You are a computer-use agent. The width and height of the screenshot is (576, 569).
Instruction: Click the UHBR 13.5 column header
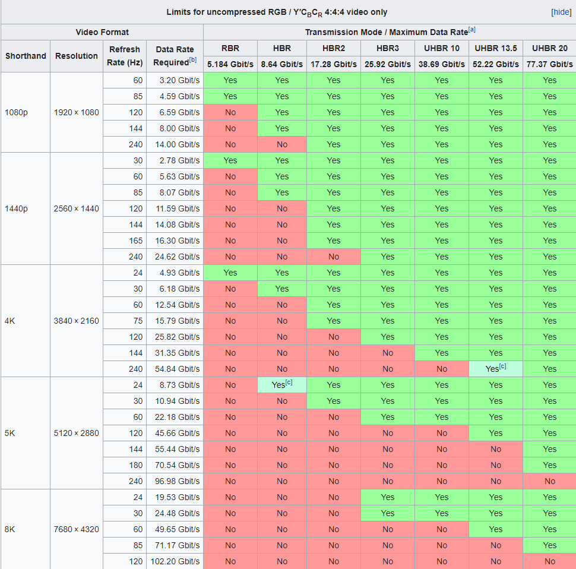[496, 48]
